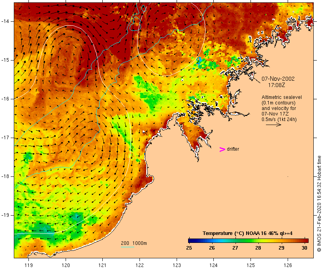324x269 pixels.
Task: Click the longitude axis label '122'
Action: pyautogui.click(x=140, y=265)
